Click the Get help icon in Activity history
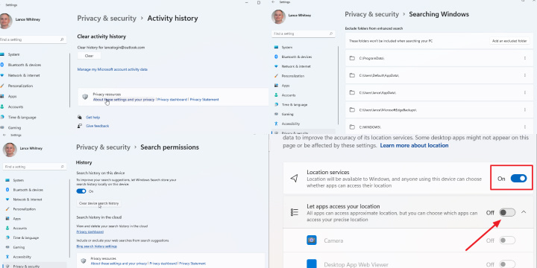The width and height of the screenshot is (537, 268). click(80, 118)
